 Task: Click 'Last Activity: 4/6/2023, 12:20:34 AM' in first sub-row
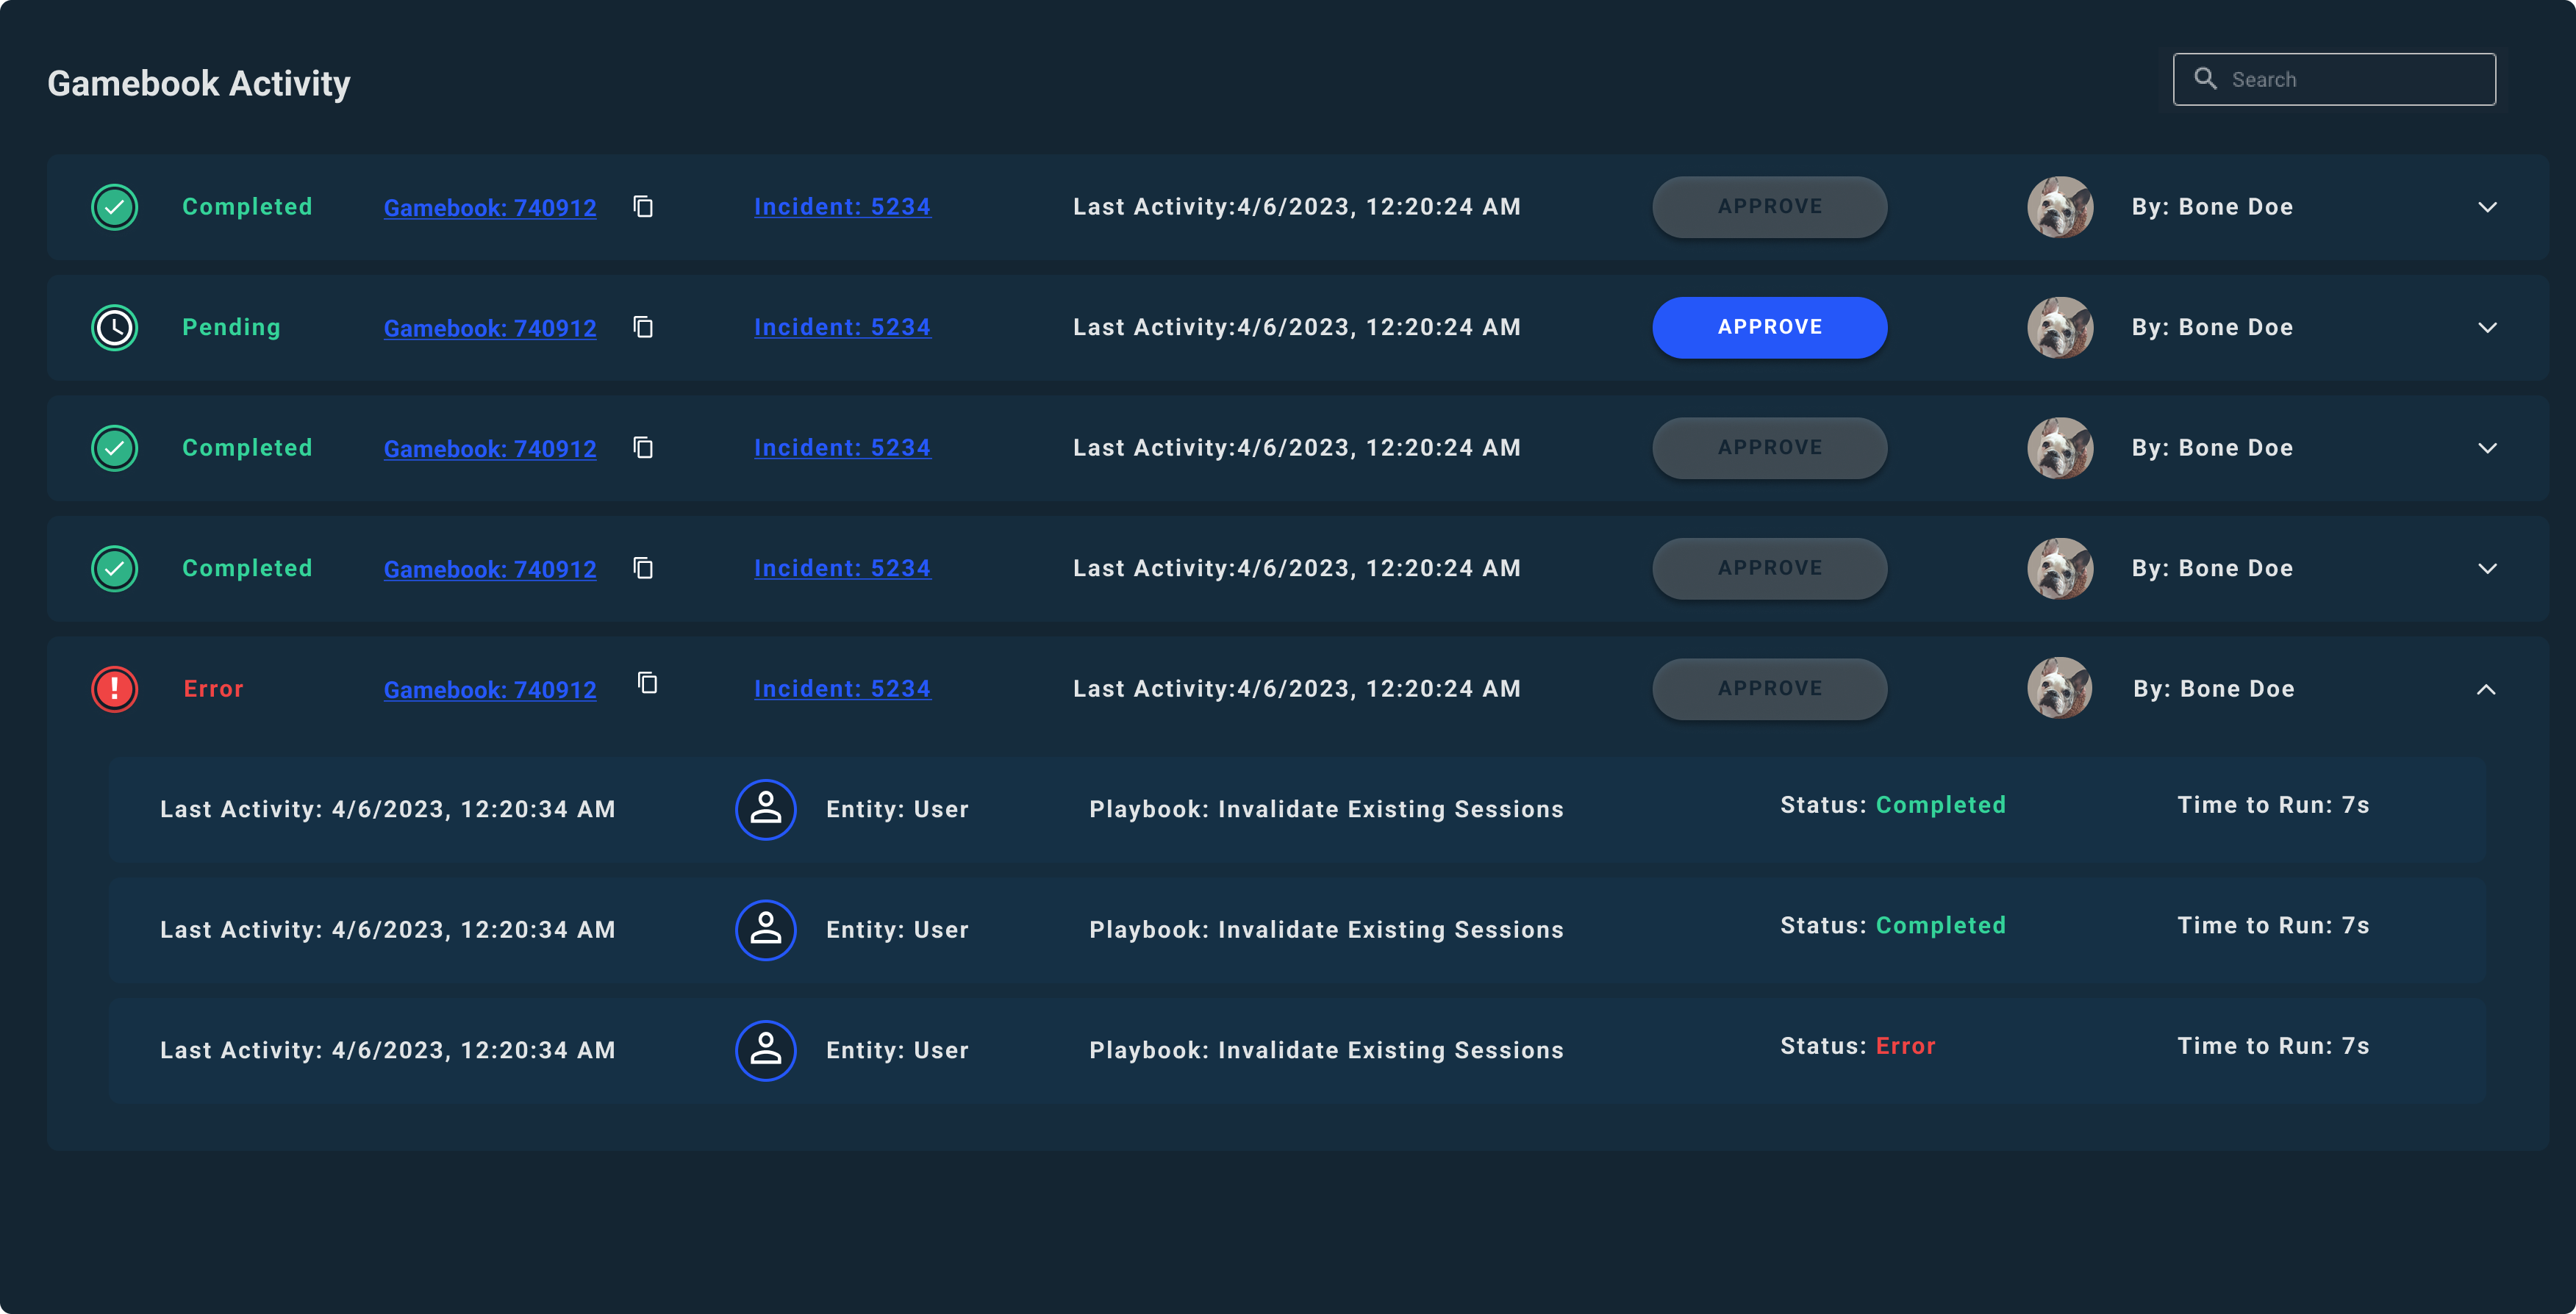[x=387, y=809]
